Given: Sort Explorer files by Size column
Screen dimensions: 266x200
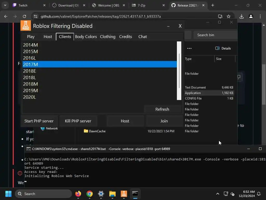Looking at the screenshot, I should pos(225,59).
